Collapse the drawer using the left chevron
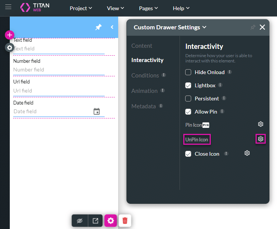 coord(112,27)
